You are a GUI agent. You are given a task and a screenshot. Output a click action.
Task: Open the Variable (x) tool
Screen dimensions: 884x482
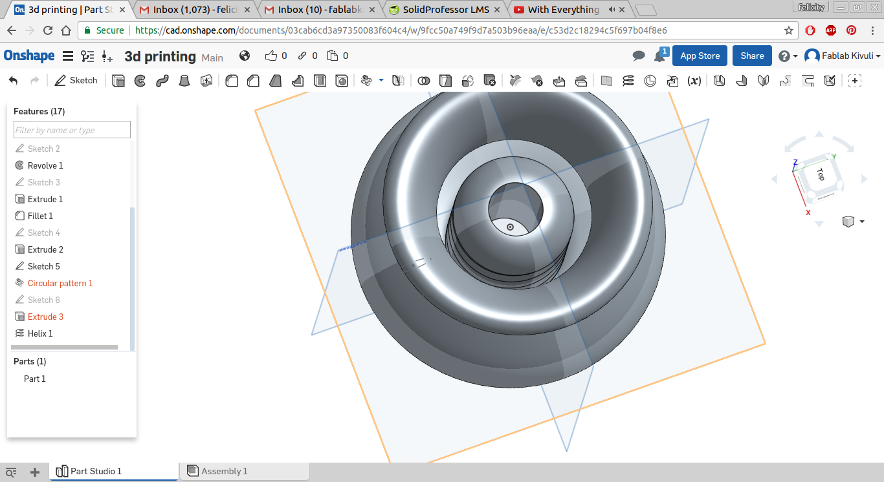pos(694,81)
